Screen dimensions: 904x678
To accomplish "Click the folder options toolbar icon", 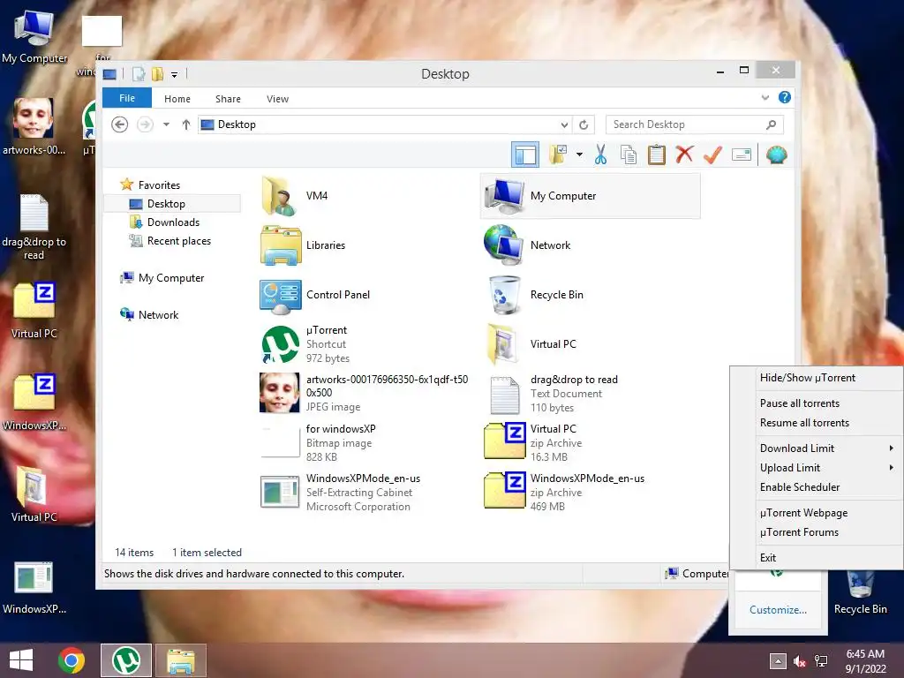I will tap(558, 154).
